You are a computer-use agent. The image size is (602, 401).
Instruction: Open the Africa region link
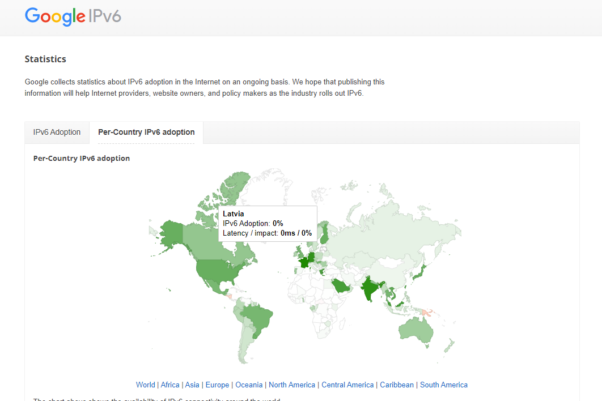coord(170,385)
